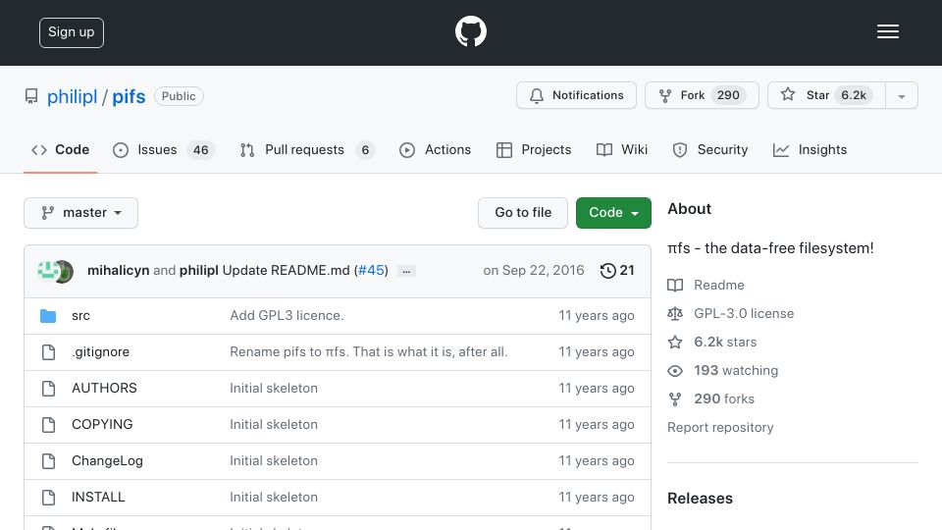The image size is (942, 530).
Task: Open the Readme link in About
Action: [x=718, y=285]
